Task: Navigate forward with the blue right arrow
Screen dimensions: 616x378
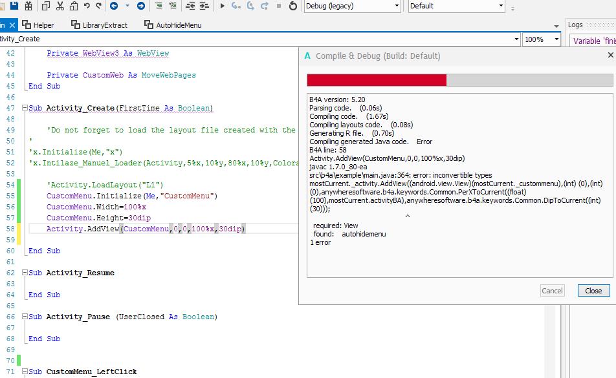Action: coord(142,6)
